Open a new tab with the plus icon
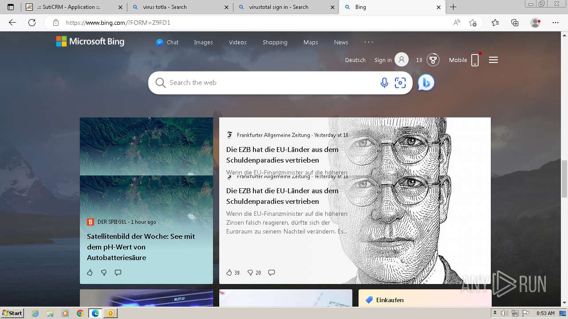Viewport: 568px width, 319px height. (x=453, y=7)
